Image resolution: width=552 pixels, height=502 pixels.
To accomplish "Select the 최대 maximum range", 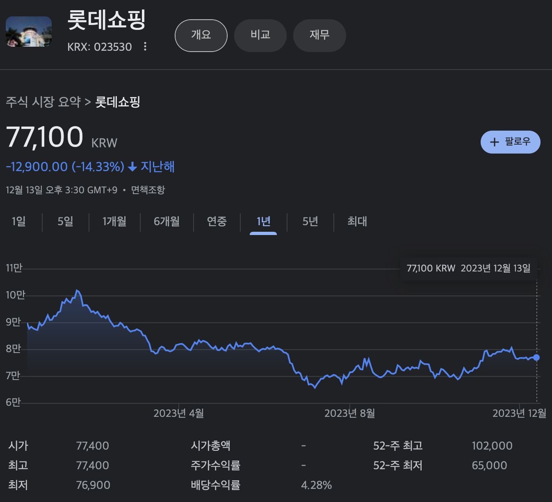I will [x=357, y=222].
